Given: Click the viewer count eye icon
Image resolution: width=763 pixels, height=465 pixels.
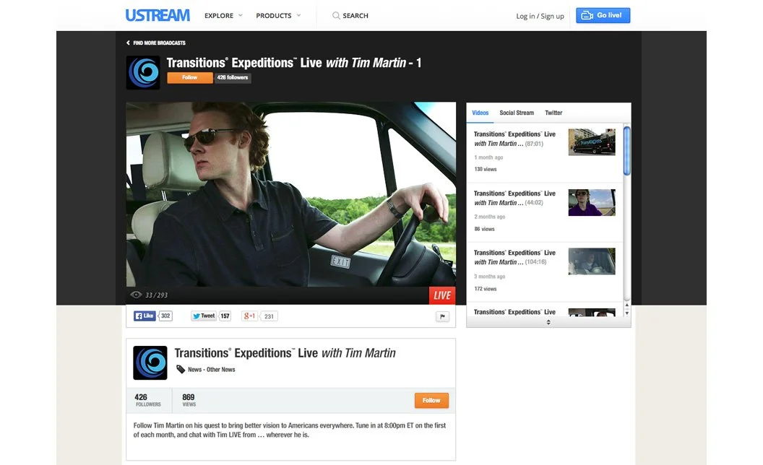Looking at the screenshot, I should pyautogui.click(x=137, y=295).
